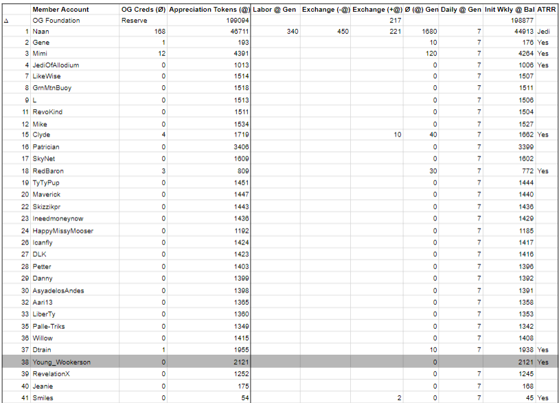Image resolution: width=559 pixels, height=403 pixels.
Task: Click the 'Daily @ Gen' header
Action: [461, 10]
